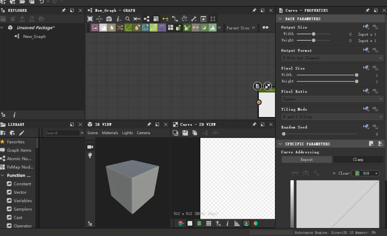Click the light bulb icon in 3D view
The height and width of the screenshot is (236, 387).
(90, 155)
